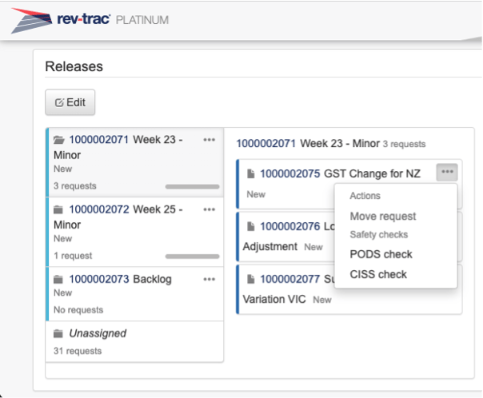Click the Edit button
Image resolution: width=483 pixels, height=398 pixels.
(70, 102)
